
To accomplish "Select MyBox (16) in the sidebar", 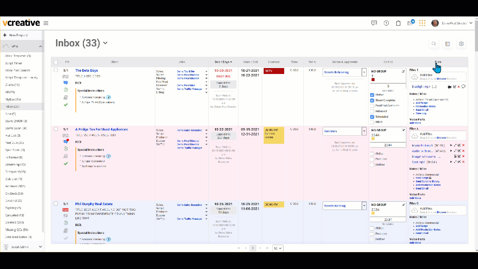I will click(x=13, y=99).
